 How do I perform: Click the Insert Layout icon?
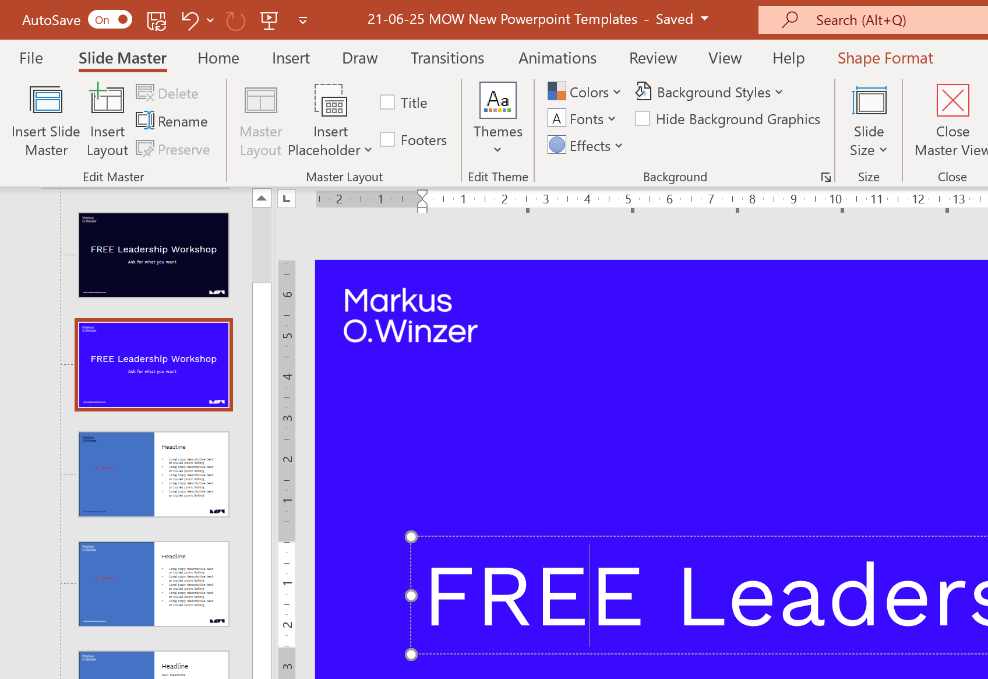107,99
